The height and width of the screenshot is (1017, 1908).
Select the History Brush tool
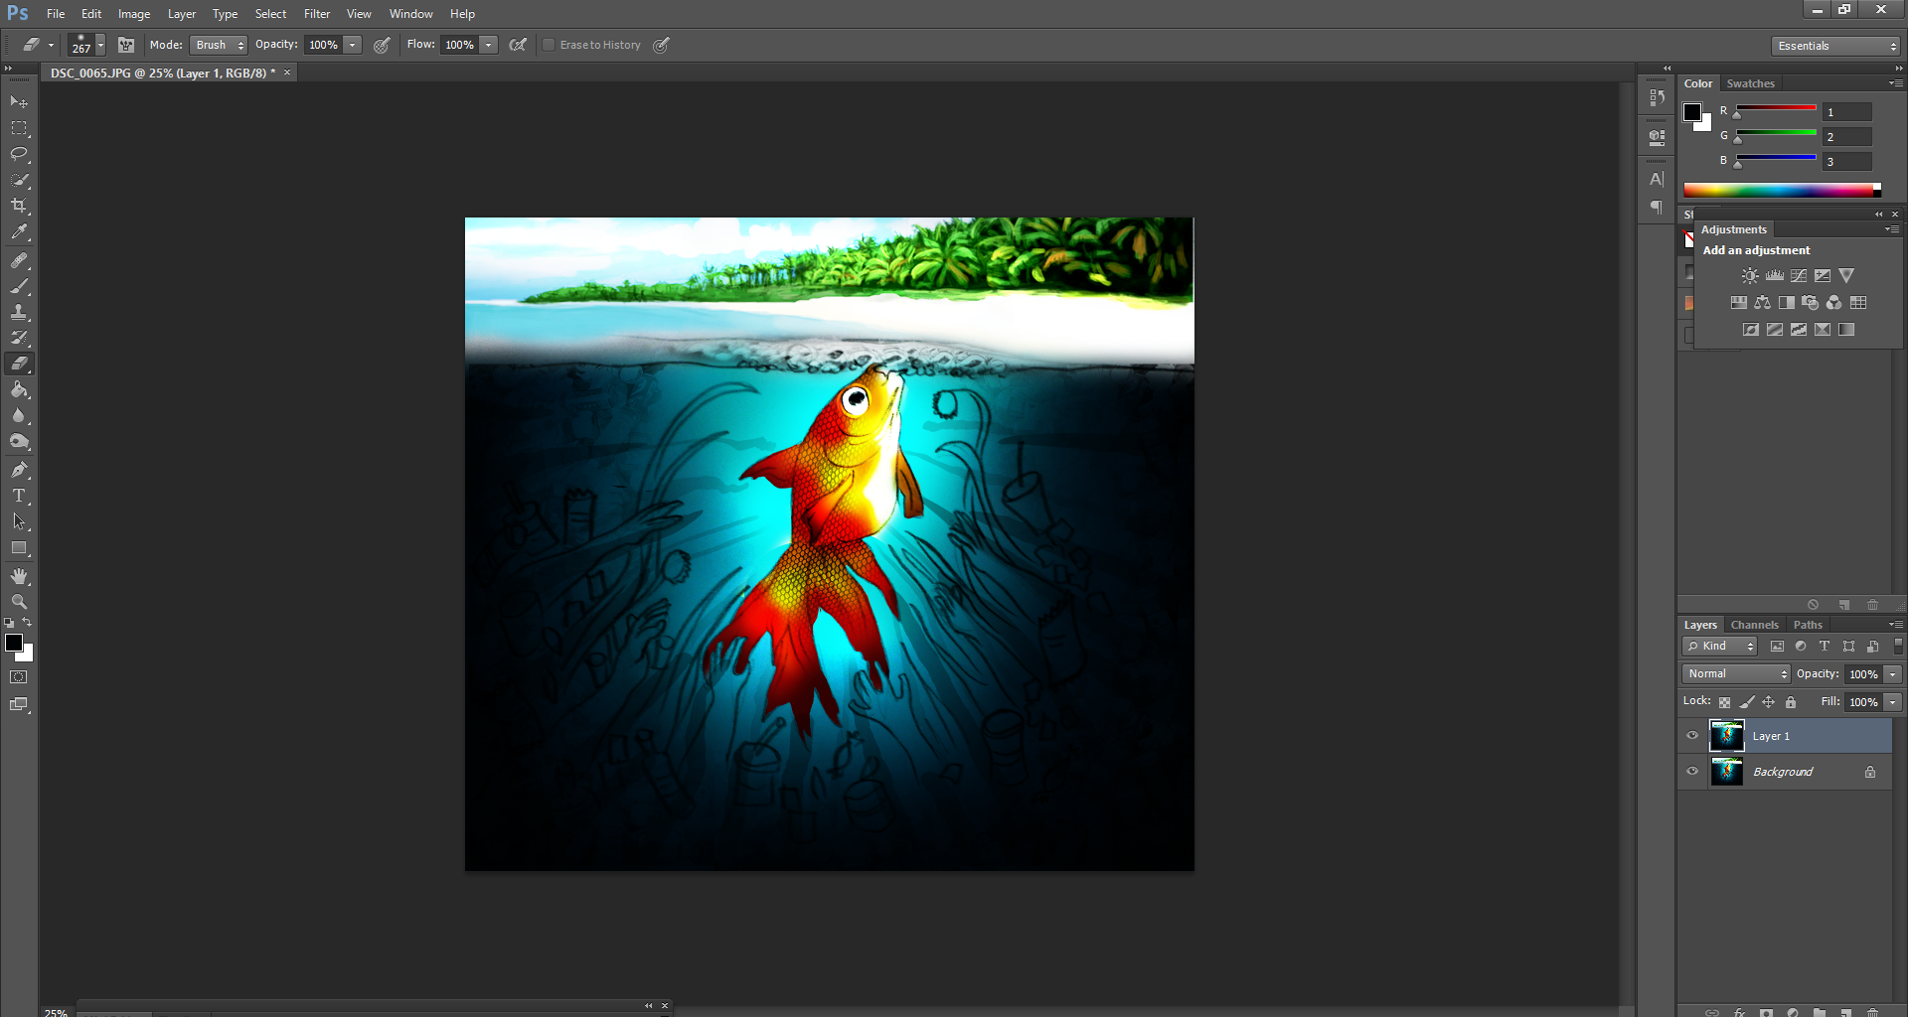coord(19,338)
